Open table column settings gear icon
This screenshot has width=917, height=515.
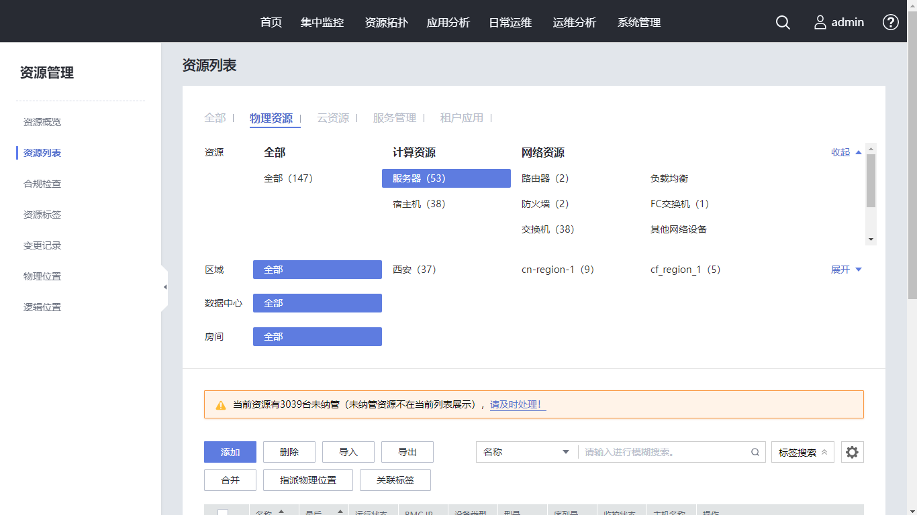(852, 452)
